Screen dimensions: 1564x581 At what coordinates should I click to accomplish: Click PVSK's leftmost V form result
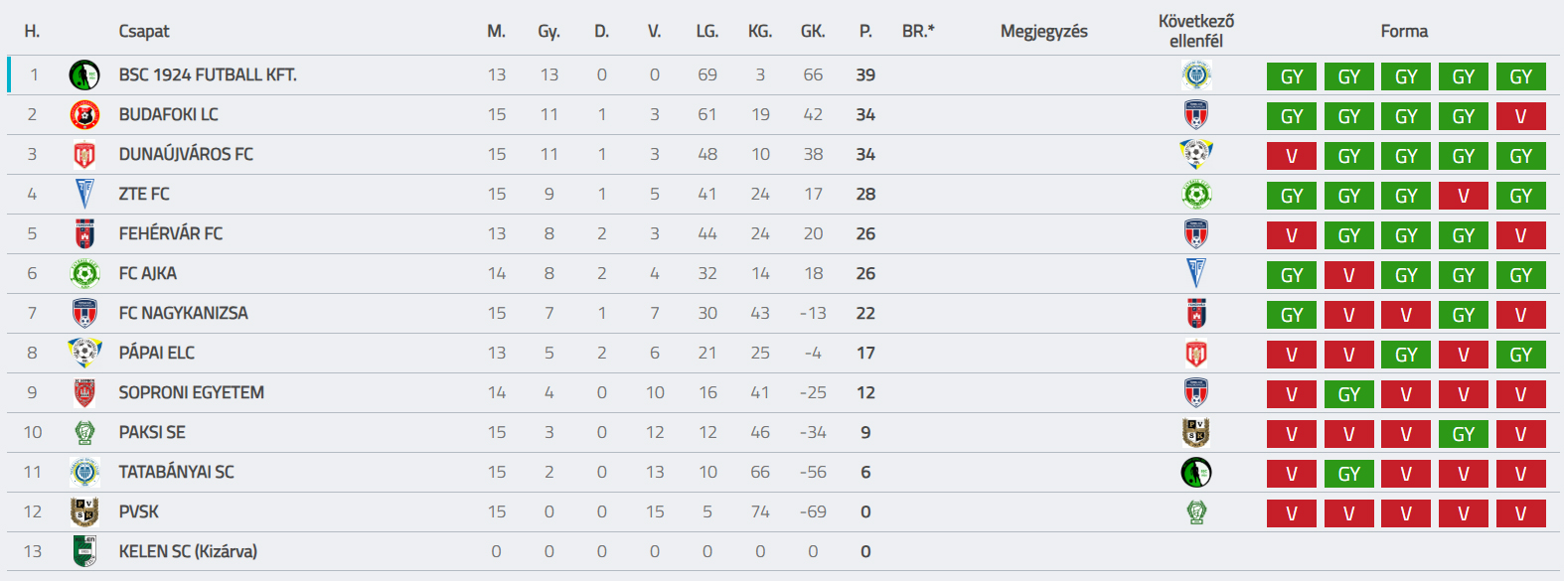point(1291,512)
